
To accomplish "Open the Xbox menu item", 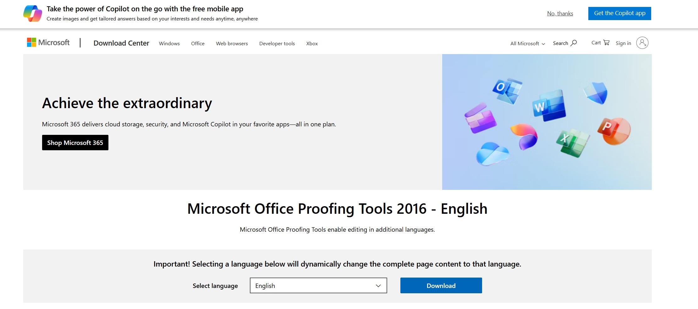I will click(x=312, y=43).
